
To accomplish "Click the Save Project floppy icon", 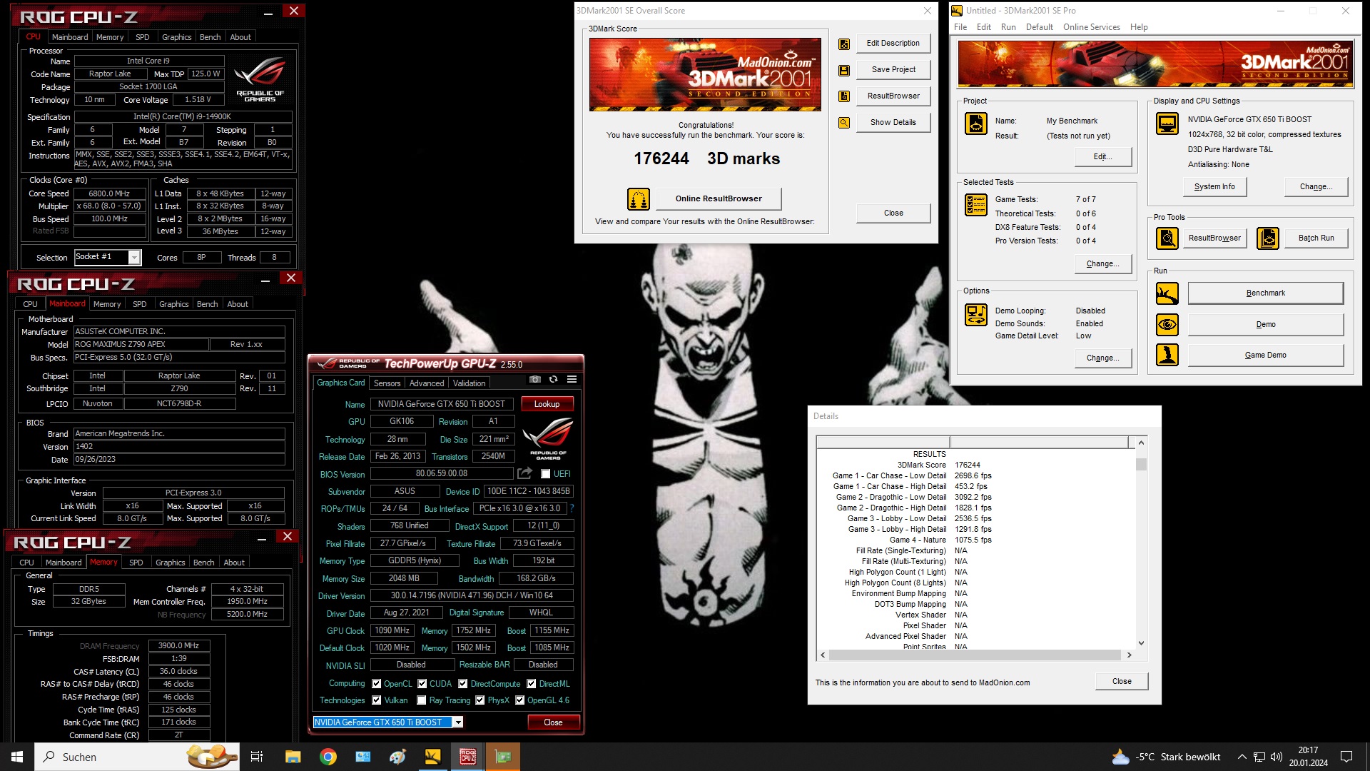I will point(844,71).
